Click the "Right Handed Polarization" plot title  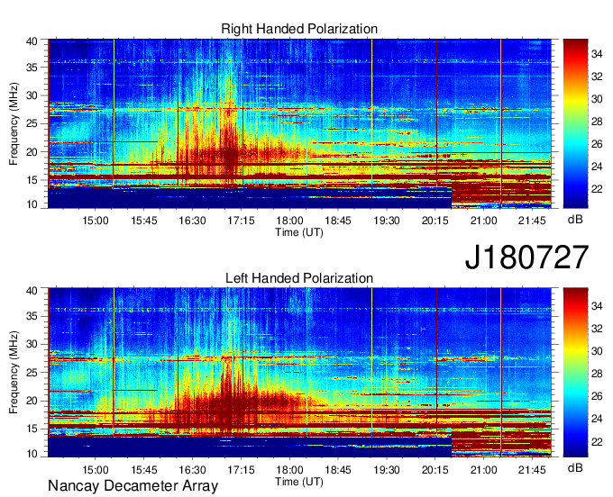(x=299, y=29)
